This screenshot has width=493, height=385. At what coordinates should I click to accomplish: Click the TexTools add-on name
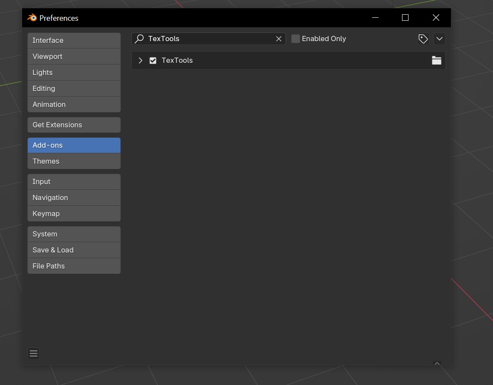click(177, 60)
